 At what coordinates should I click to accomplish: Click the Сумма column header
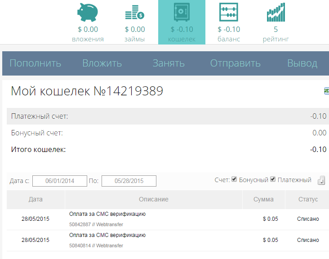[x=263, y=199]
